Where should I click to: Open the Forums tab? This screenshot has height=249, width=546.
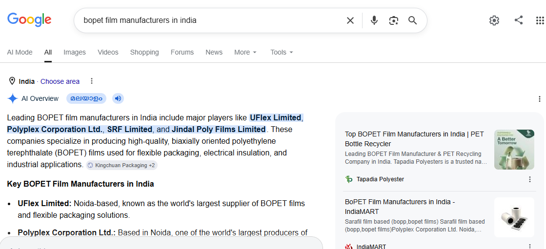click(182, 52)
